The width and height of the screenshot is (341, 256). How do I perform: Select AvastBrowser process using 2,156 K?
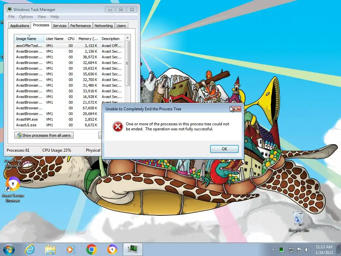point(69,51)
